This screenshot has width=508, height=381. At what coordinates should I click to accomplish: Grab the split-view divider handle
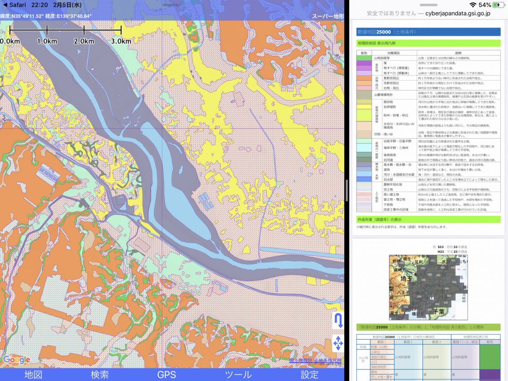pos(347,190)
